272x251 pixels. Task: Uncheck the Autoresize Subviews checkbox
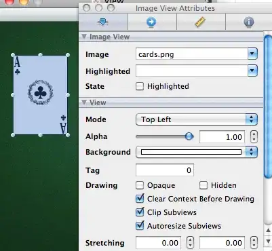140,226
